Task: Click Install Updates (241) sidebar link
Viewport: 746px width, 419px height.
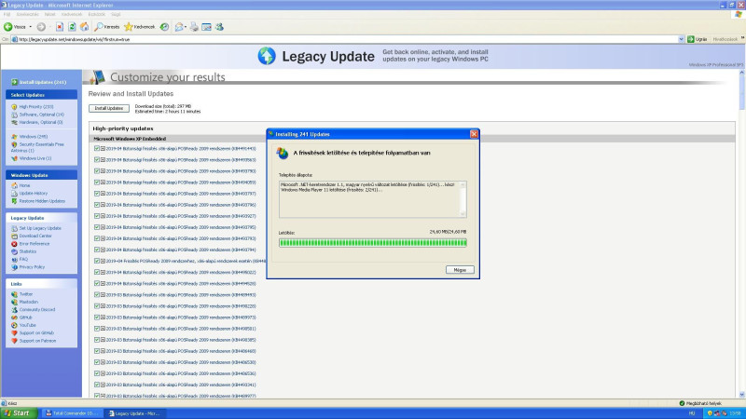Action: coord(39,82)
